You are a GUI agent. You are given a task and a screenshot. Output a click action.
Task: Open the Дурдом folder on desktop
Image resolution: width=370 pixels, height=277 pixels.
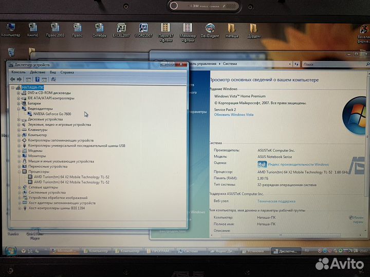click(254, 31)
